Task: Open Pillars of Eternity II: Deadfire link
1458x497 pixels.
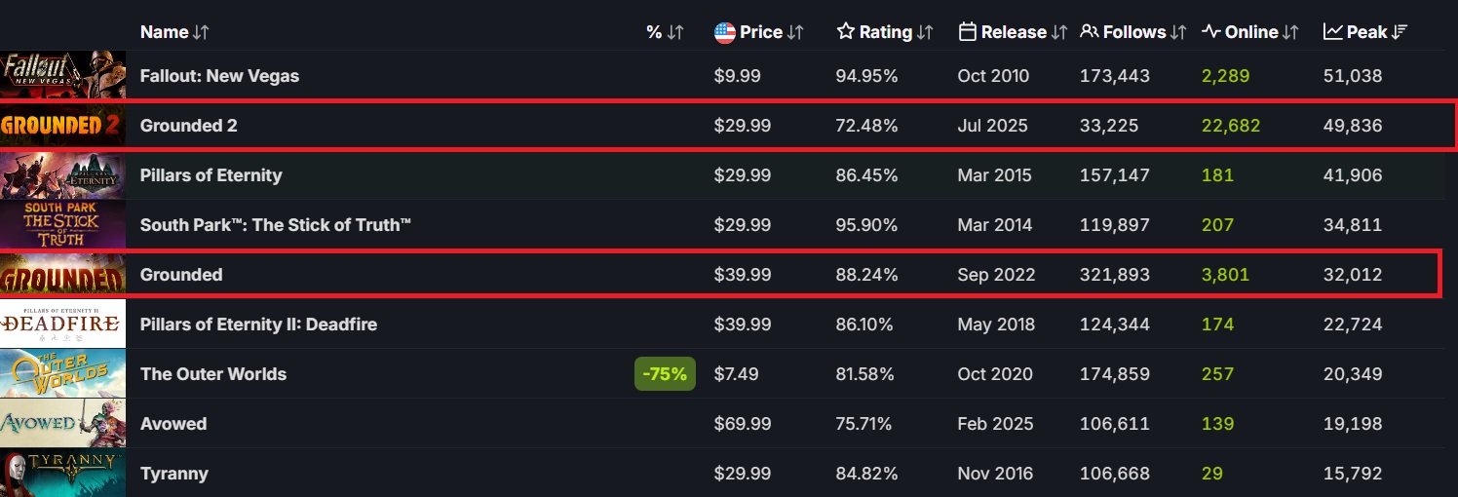Action: pyautogui.click(x=258, y=325)
